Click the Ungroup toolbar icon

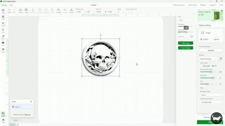click(x=46, y=10)
